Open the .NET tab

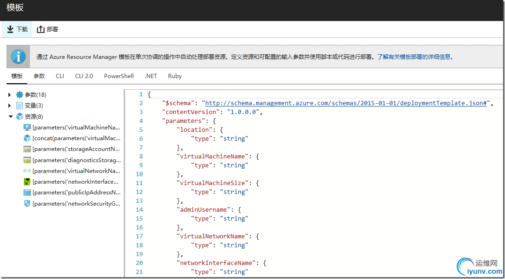(x=151, y=76)
